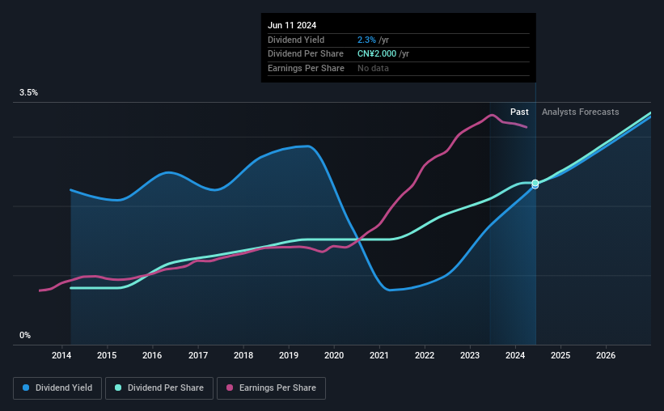Select the 2014 x-axis label
This screenshot has width=664, height=411.
tap(61, 355)
